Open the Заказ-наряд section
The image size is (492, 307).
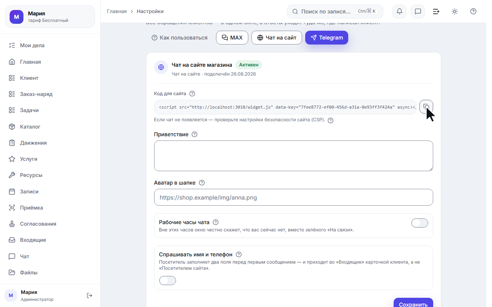pos(50,94)
